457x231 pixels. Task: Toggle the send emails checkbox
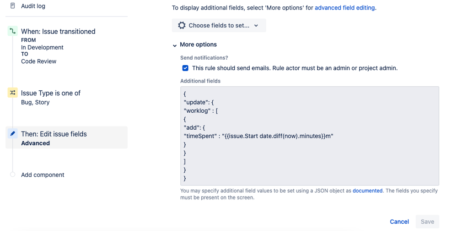185,68
